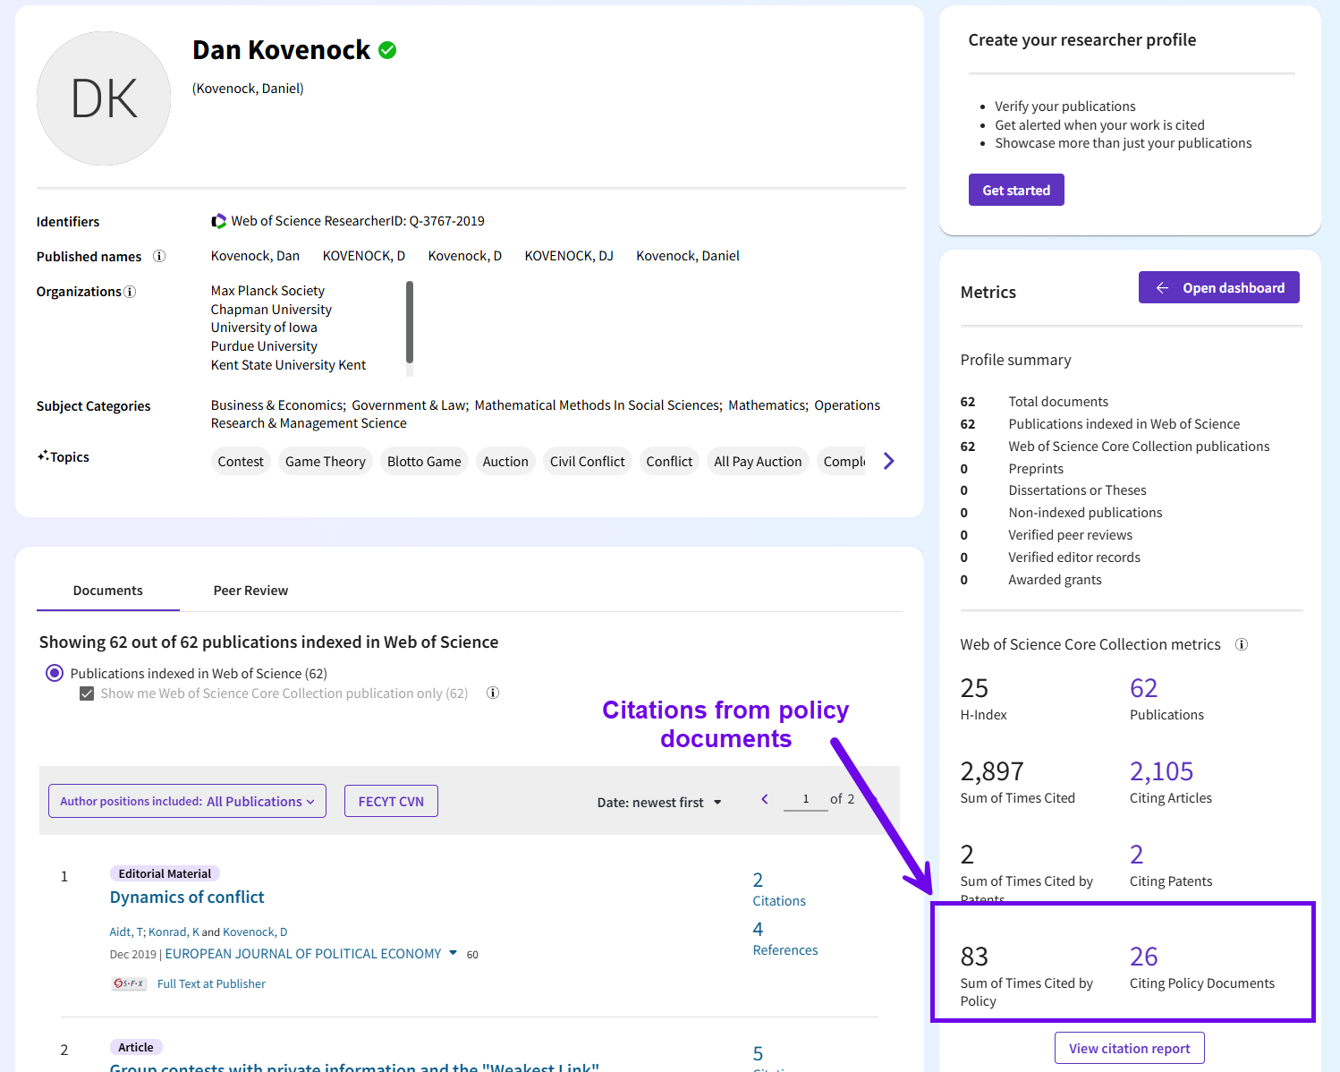Open the Date: newest first sort dropdown
Screen dimensions: 1340x1072
tap(659, 803)
